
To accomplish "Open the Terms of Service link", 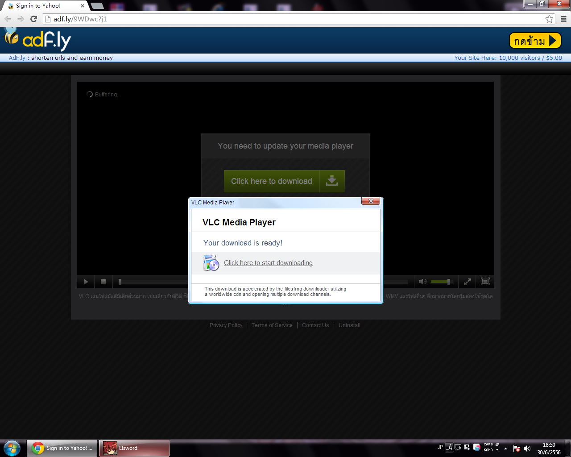I will 272,325.
